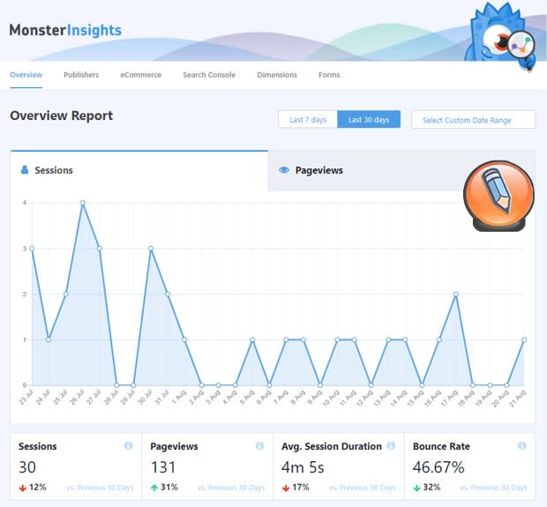This screenshot has width=547, height=507.
Task: Open info icon on Pageviews card
Action: [259, 445]
